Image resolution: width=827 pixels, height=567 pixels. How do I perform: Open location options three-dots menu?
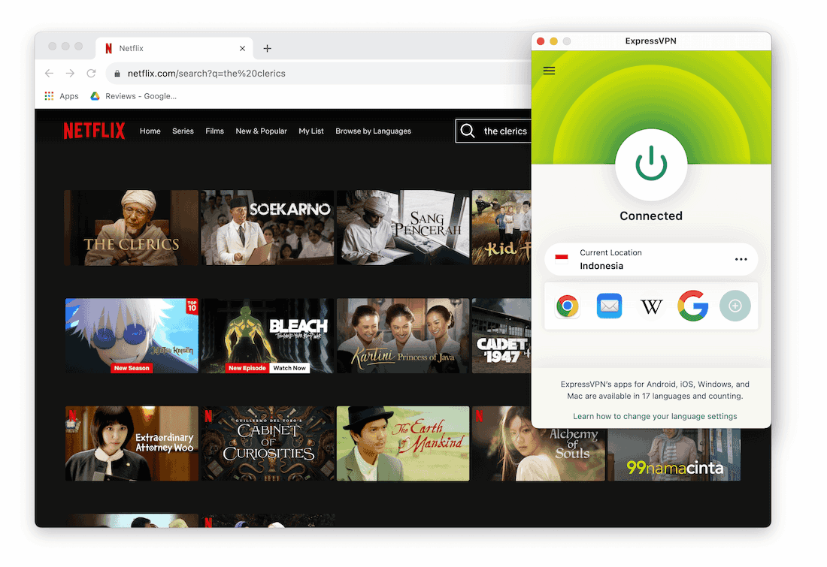741,259
